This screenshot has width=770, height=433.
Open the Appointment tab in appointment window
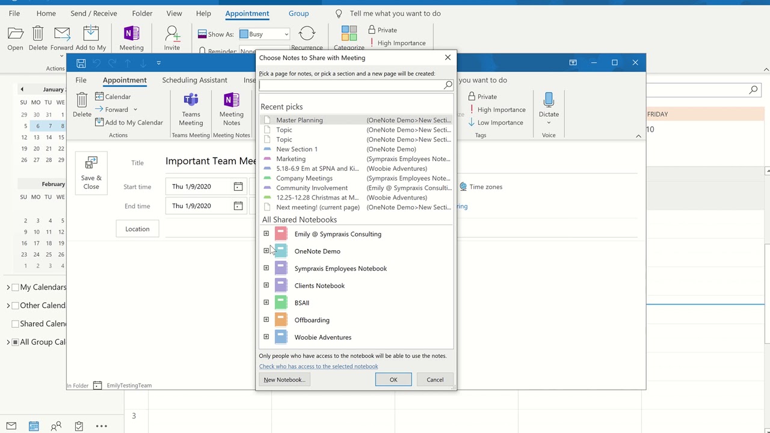tap(125, 80)
